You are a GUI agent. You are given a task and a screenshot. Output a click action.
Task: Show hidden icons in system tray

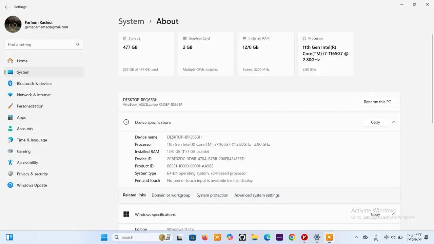coord(356,237)
